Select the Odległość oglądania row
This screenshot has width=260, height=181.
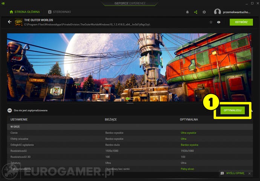coord(130,145)
